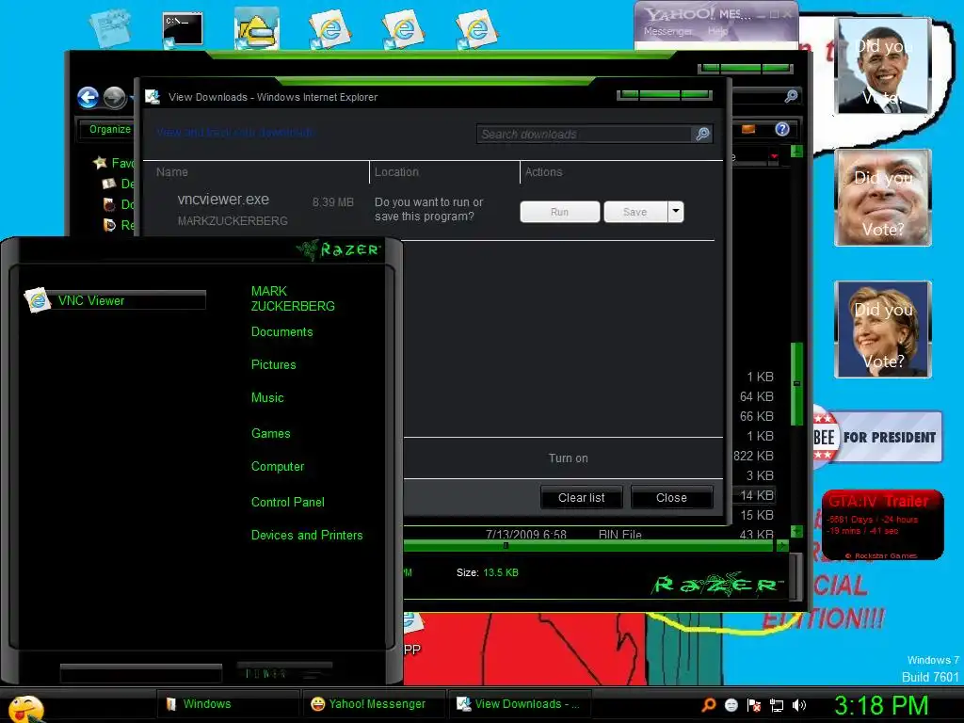Image resolution: width=964 pixels, height=723 pixels.
Task: Click the Name column header
Action: click(x=172, y=172)
